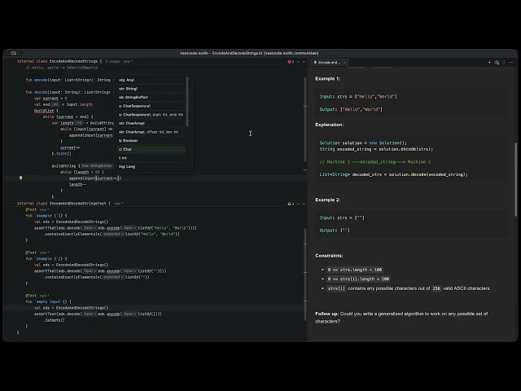Click the web panel vertical scrollbar
This screenshot has height=391, width=521.
point(515,179)
